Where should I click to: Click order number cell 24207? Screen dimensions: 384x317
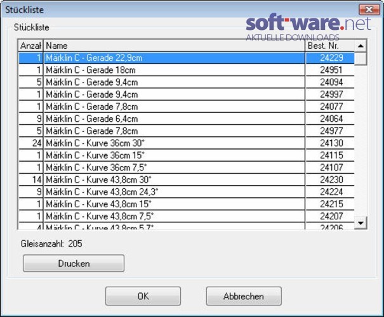tap(330, 216)
